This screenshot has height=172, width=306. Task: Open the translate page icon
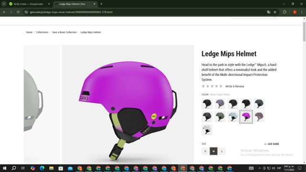[269, 12]
